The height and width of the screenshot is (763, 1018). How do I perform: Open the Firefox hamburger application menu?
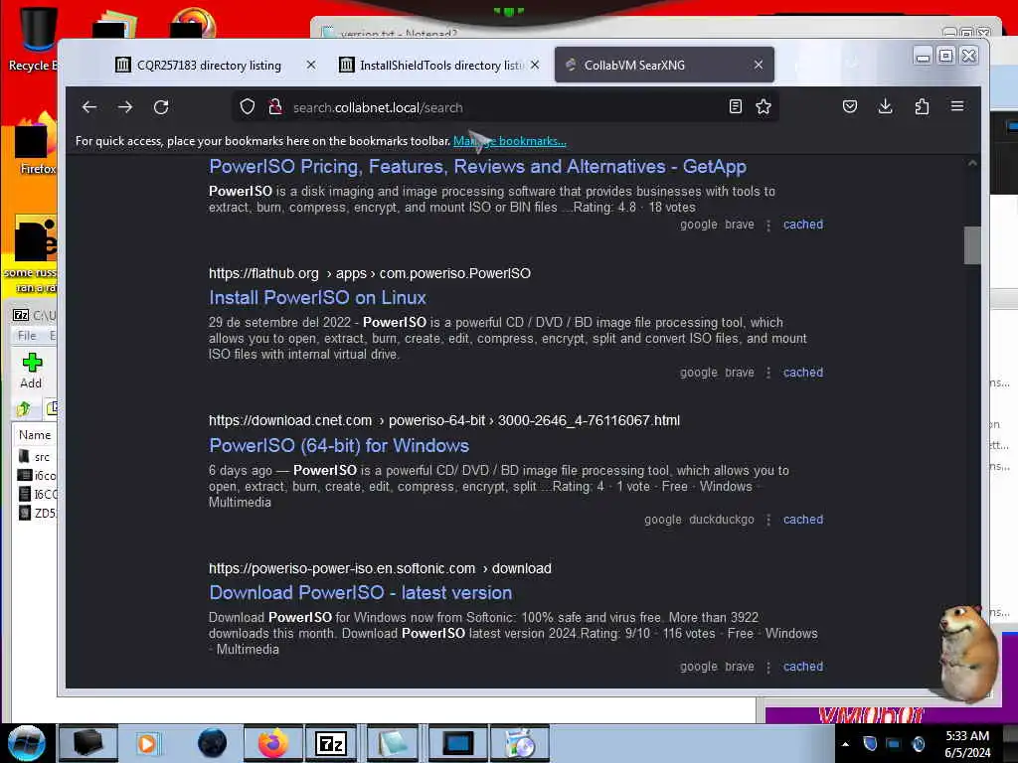coord(957,106)
